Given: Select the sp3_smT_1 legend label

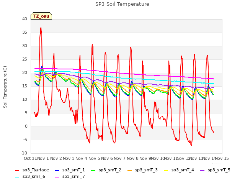Looking at the screenshot, I should [73, 170].
